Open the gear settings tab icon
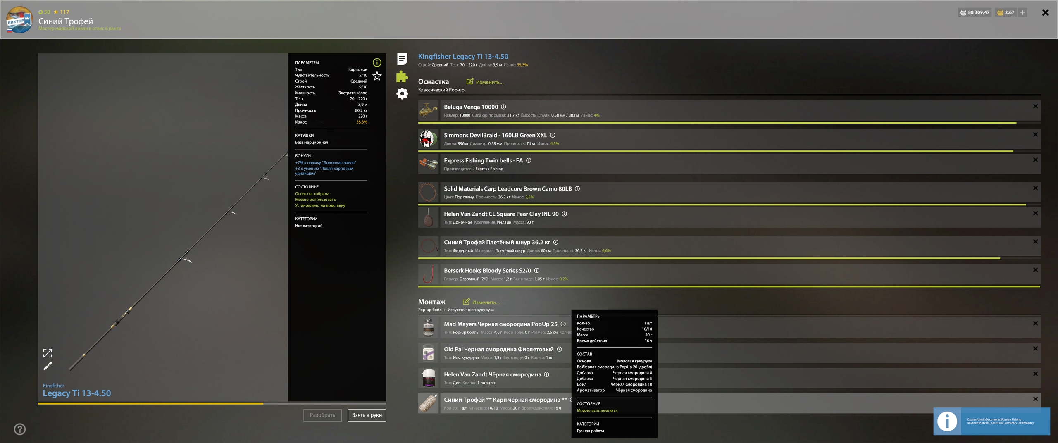This screenshot has width=1058, height=443. tap(402, 94)
